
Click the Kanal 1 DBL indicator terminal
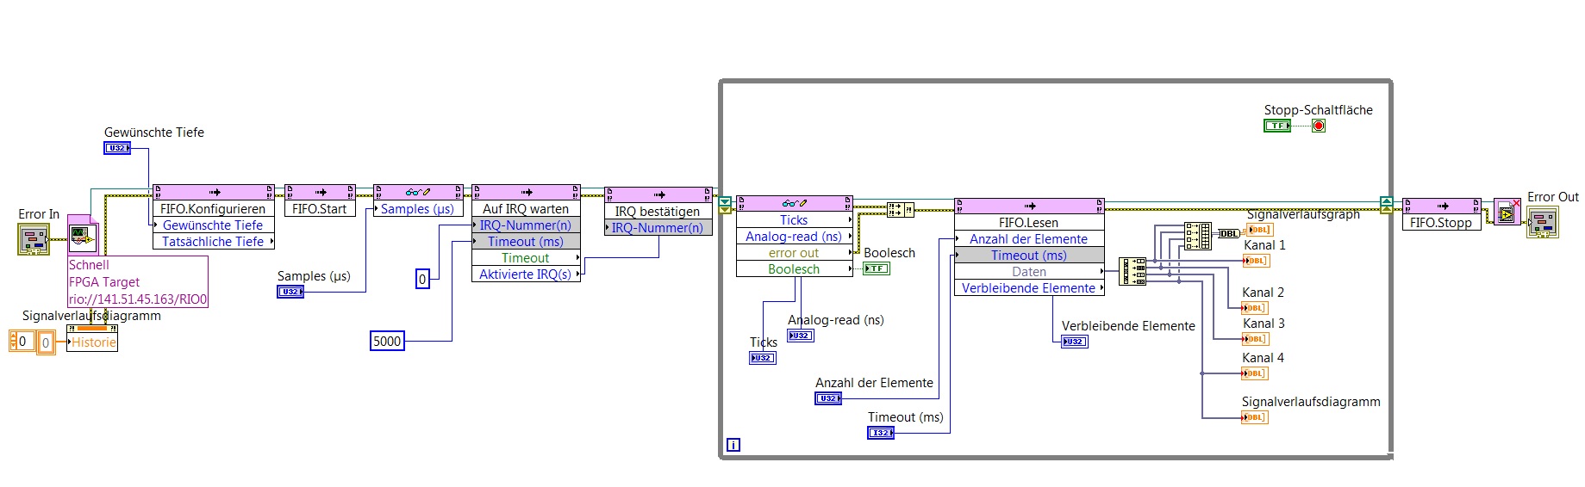1256,261
